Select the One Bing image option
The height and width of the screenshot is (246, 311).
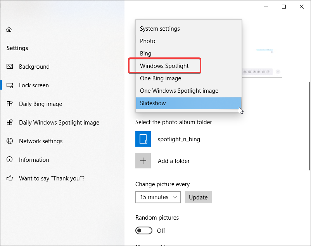[188, 78]
